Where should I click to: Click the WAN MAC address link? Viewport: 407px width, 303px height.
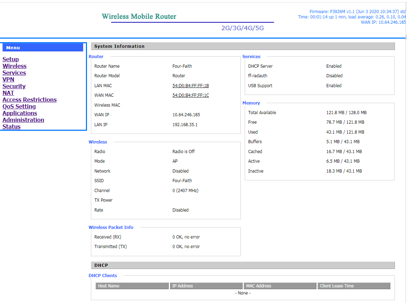click(x=190, y=95)
